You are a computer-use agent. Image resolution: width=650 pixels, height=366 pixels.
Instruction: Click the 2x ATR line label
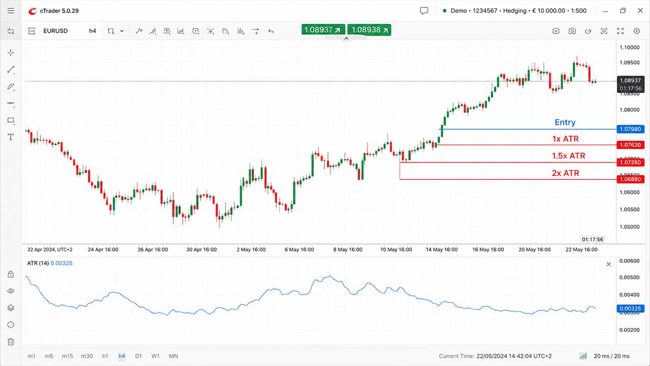click(x=566, y=173)
